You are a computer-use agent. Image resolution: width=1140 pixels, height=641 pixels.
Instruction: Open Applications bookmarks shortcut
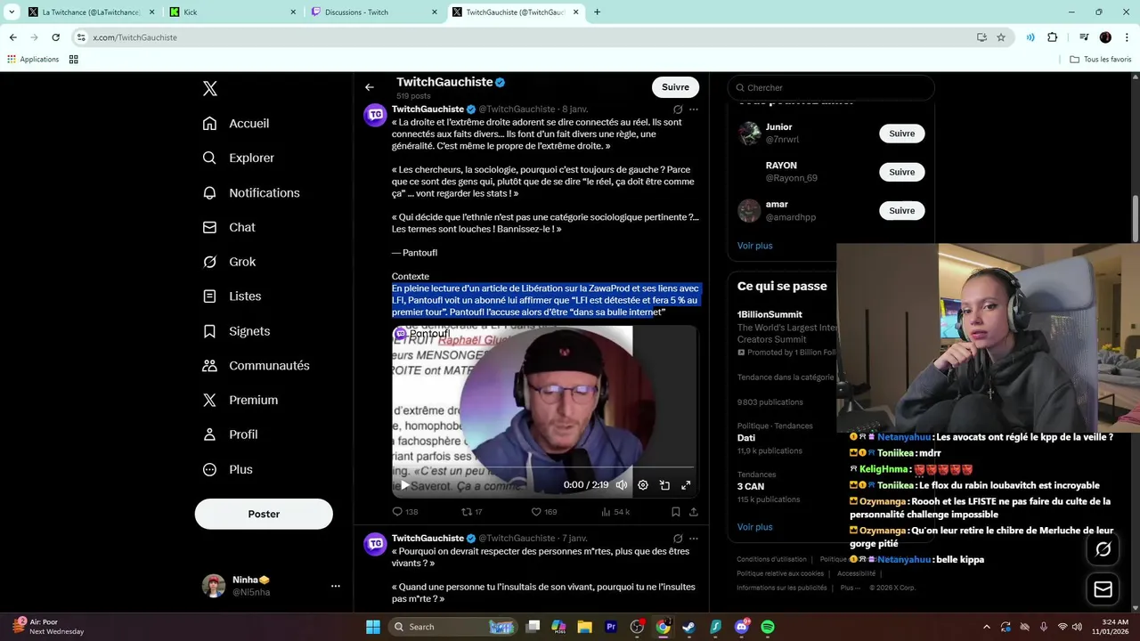point(33,60)
